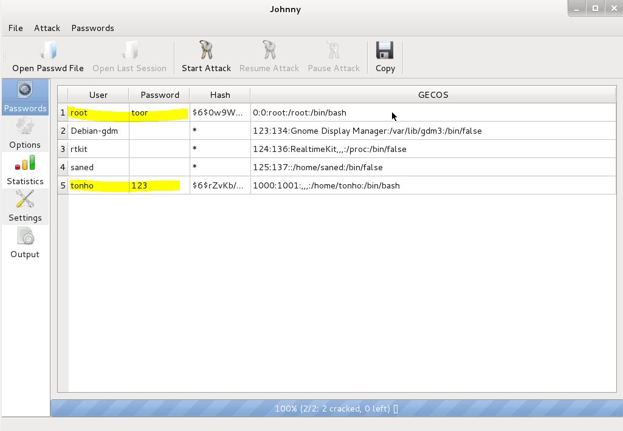This screenshot has height=431, width=623.
Task: Switch to the Options sidebar panel
Action: point(25,134)
